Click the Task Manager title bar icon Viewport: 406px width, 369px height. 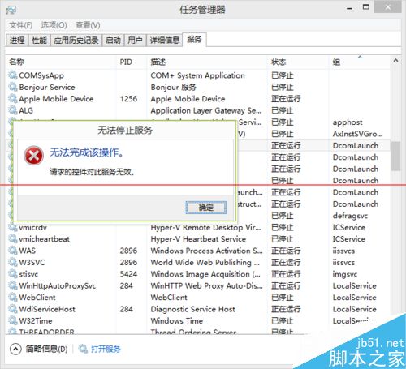tap(11, 10)
